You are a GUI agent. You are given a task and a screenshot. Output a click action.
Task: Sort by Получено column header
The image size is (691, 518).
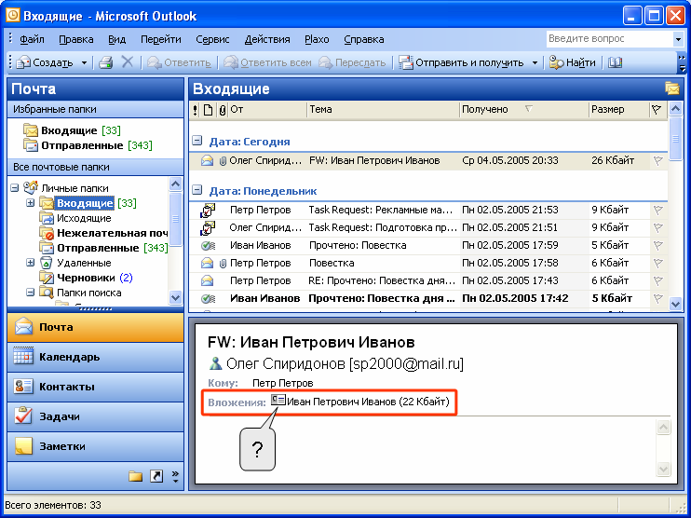pos(523,110)
